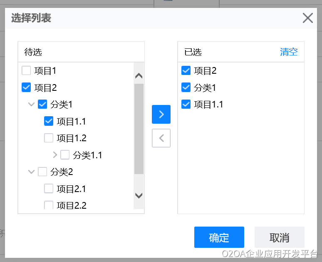Uncheck 项目1.1 in the 已选 list
Viewport: 322px width, 262px height.
pos(186,104)
